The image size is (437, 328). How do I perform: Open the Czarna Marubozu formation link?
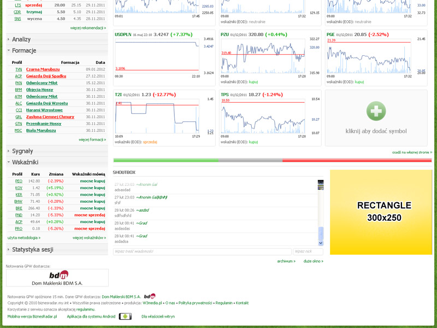tap(43, 69)
